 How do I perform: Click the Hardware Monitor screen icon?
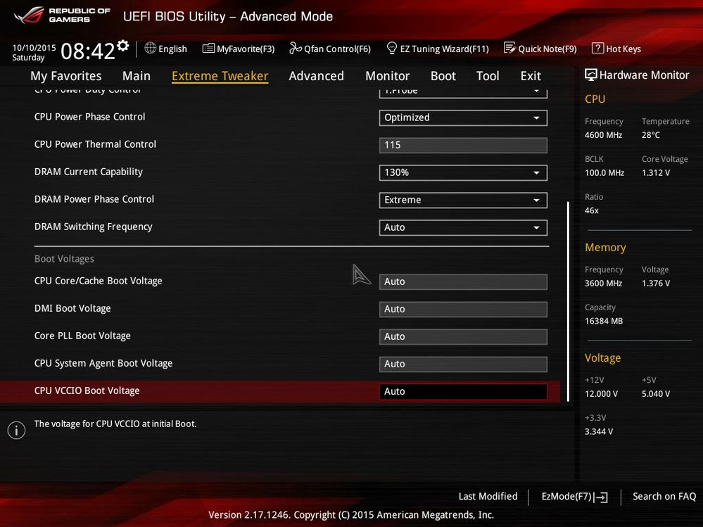pyautogui.click(x=591, y=75)
